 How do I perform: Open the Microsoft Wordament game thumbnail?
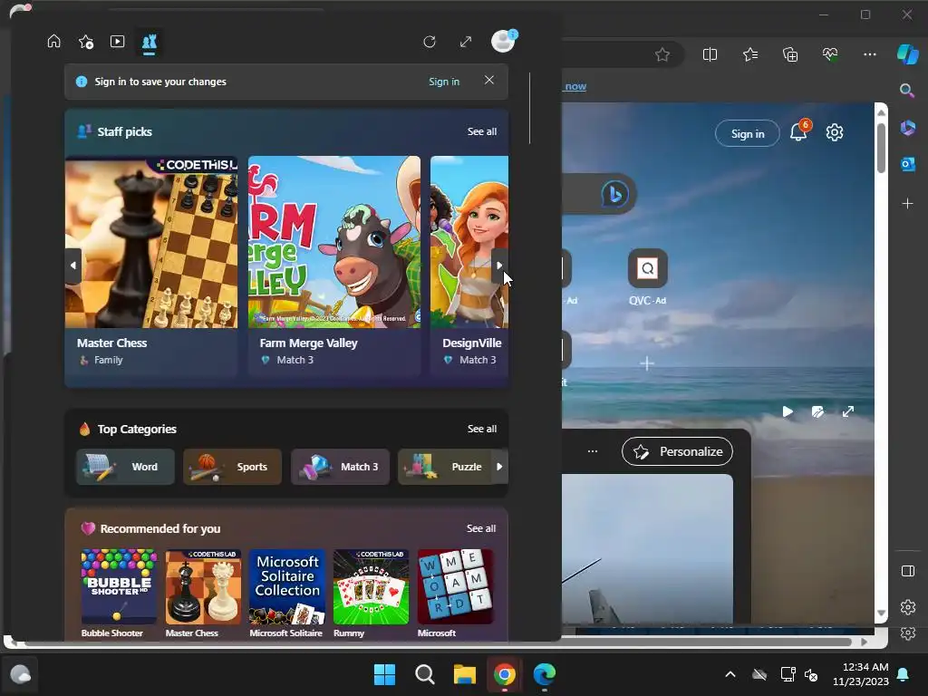455,593
